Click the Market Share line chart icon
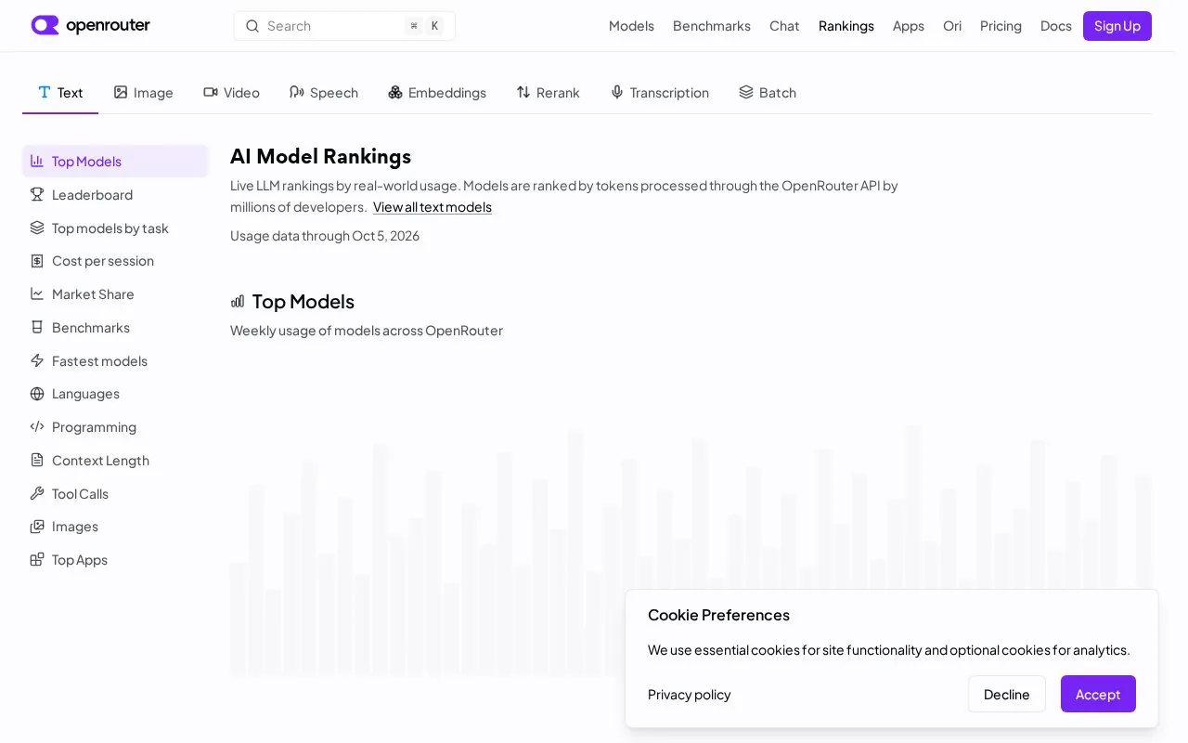The image size is (1188, 743). [37, 293]
